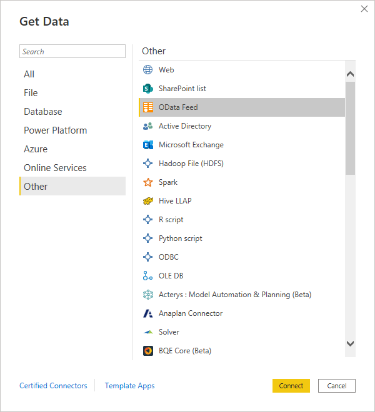Open the Certified Connectors link
This screenshot has height=412, width=375.
53,385
